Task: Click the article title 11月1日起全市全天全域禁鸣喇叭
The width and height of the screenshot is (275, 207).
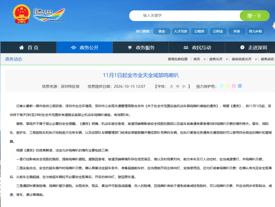Action: [x=141, y=75]
